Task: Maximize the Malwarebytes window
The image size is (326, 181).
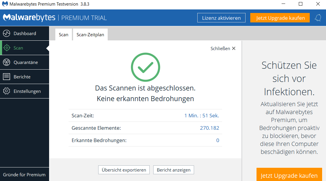Action: coord(300,4)
